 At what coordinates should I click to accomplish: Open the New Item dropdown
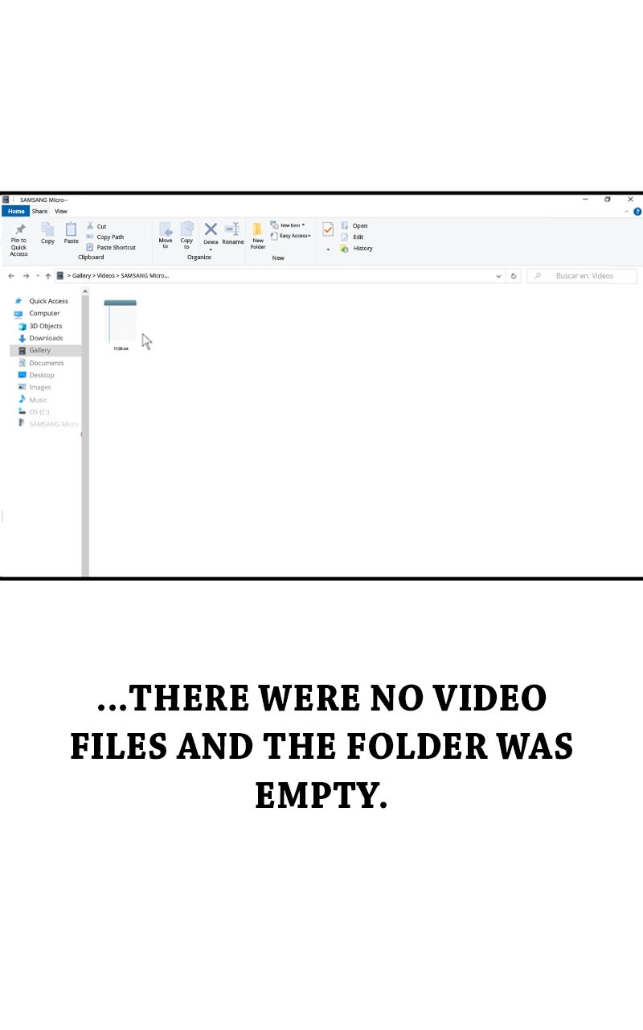(288, 225)
